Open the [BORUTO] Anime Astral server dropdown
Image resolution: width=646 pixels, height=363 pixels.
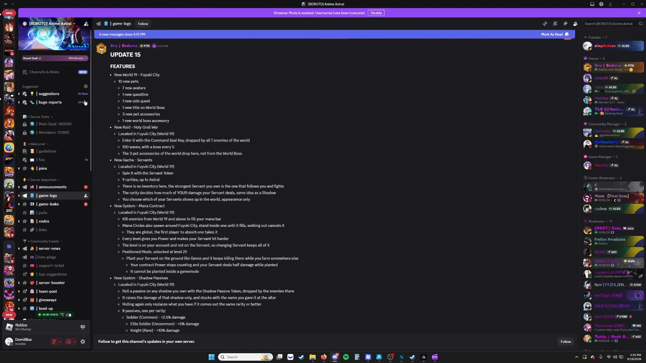coord(52,24)
